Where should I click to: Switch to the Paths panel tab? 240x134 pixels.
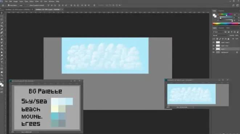tap(228, 28)
